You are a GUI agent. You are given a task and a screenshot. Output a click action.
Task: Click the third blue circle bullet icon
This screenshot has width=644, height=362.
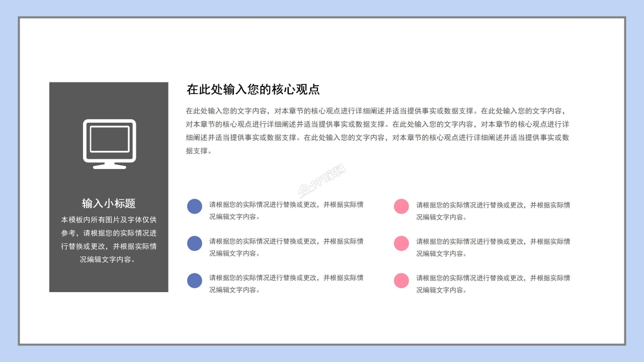(x=195, y=281)
